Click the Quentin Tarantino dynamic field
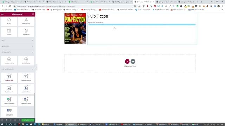 pos(96,23)
